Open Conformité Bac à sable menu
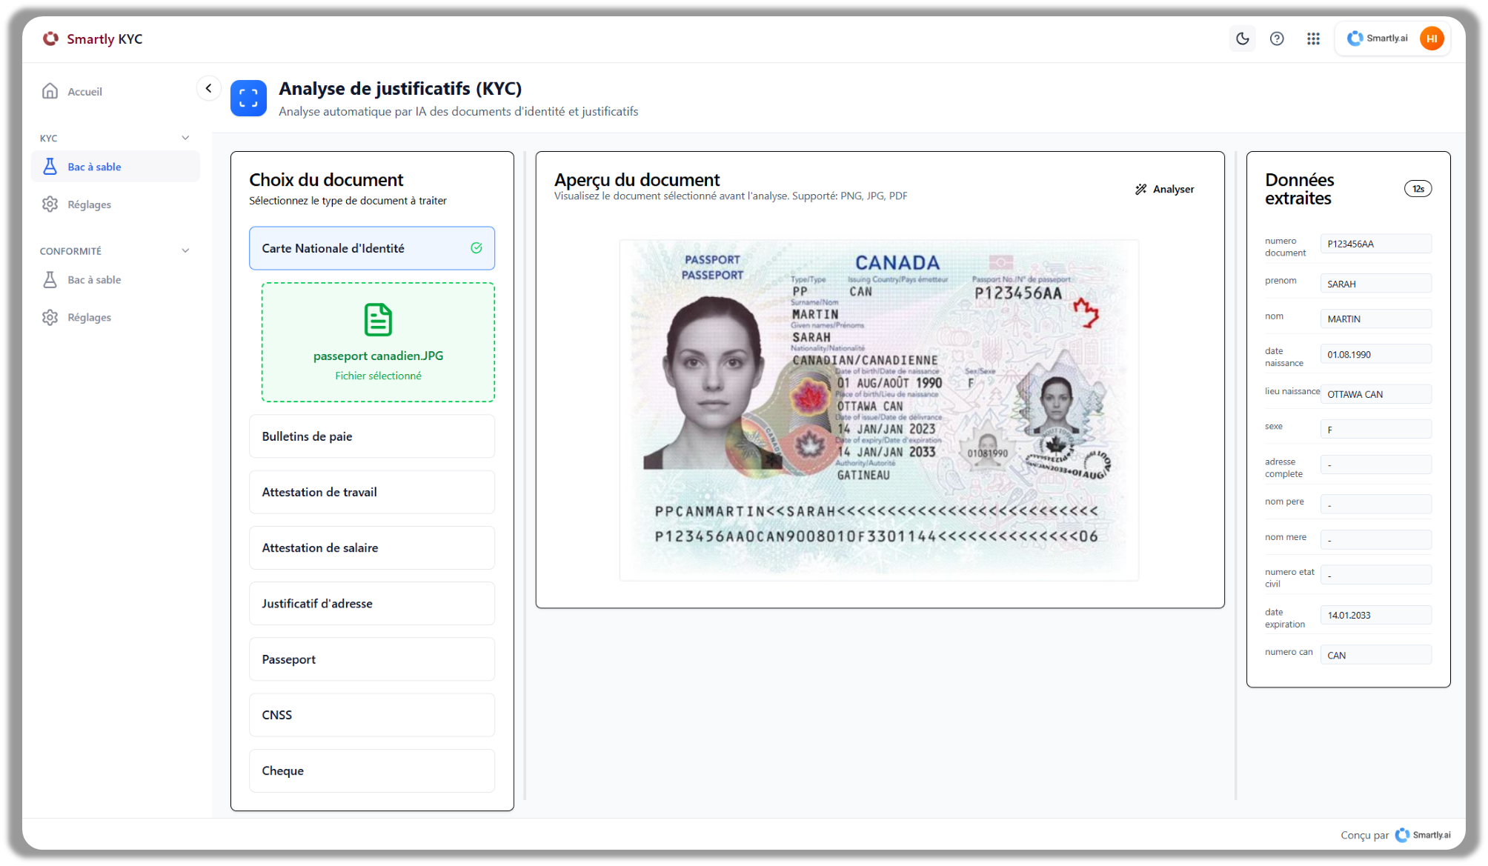The width and height of the screenshot is (1488, 866). pyautogui.click(x=94, y=280)
